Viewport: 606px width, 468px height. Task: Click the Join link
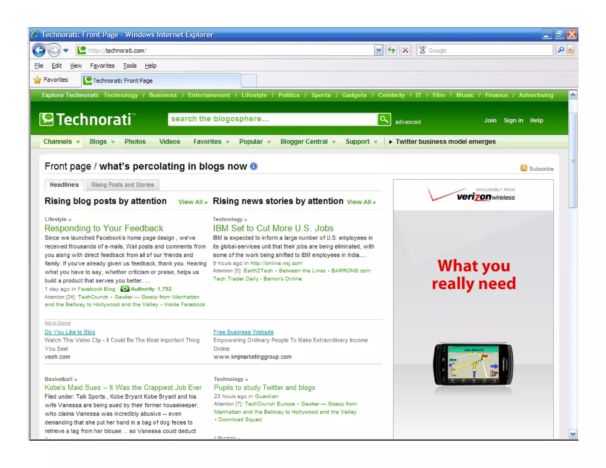(x=490, y=120)
